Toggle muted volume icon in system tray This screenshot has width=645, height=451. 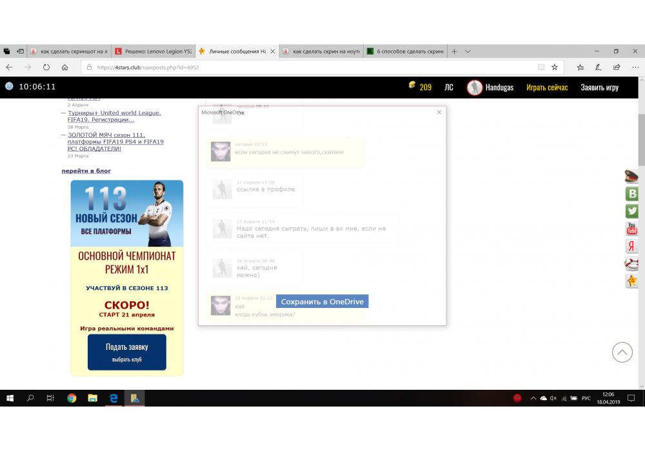[x=553, y=398]
